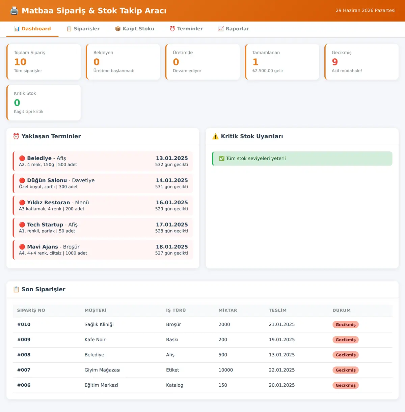Click the Gecikmiş badge for order #006
Image resolution: width=405 pixels, height=412 pixels.
[x=346, y=385]
